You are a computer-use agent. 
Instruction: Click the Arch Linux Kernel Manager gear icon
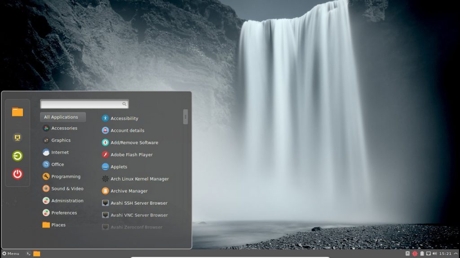pyautogui.click(x=105, y=179)
